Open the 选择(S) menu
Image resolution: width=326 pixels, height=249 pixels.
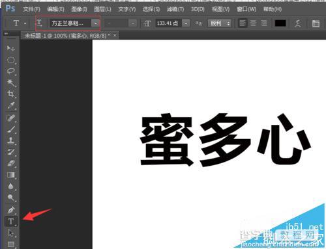151,9
